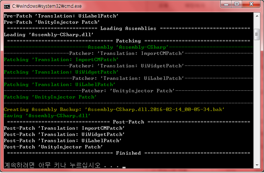Minimize the cmd.exe console window
Screen dimensions: 264x173
[226, 4]
